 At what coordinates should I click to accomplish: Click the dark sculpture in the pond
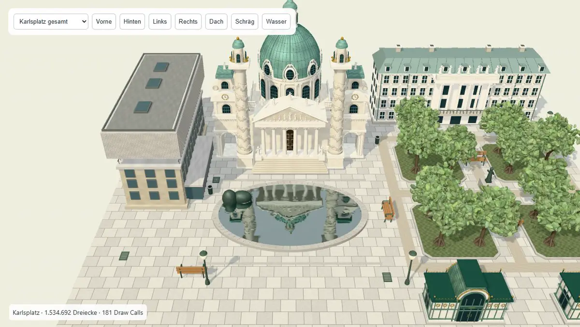tap(235, 201)
